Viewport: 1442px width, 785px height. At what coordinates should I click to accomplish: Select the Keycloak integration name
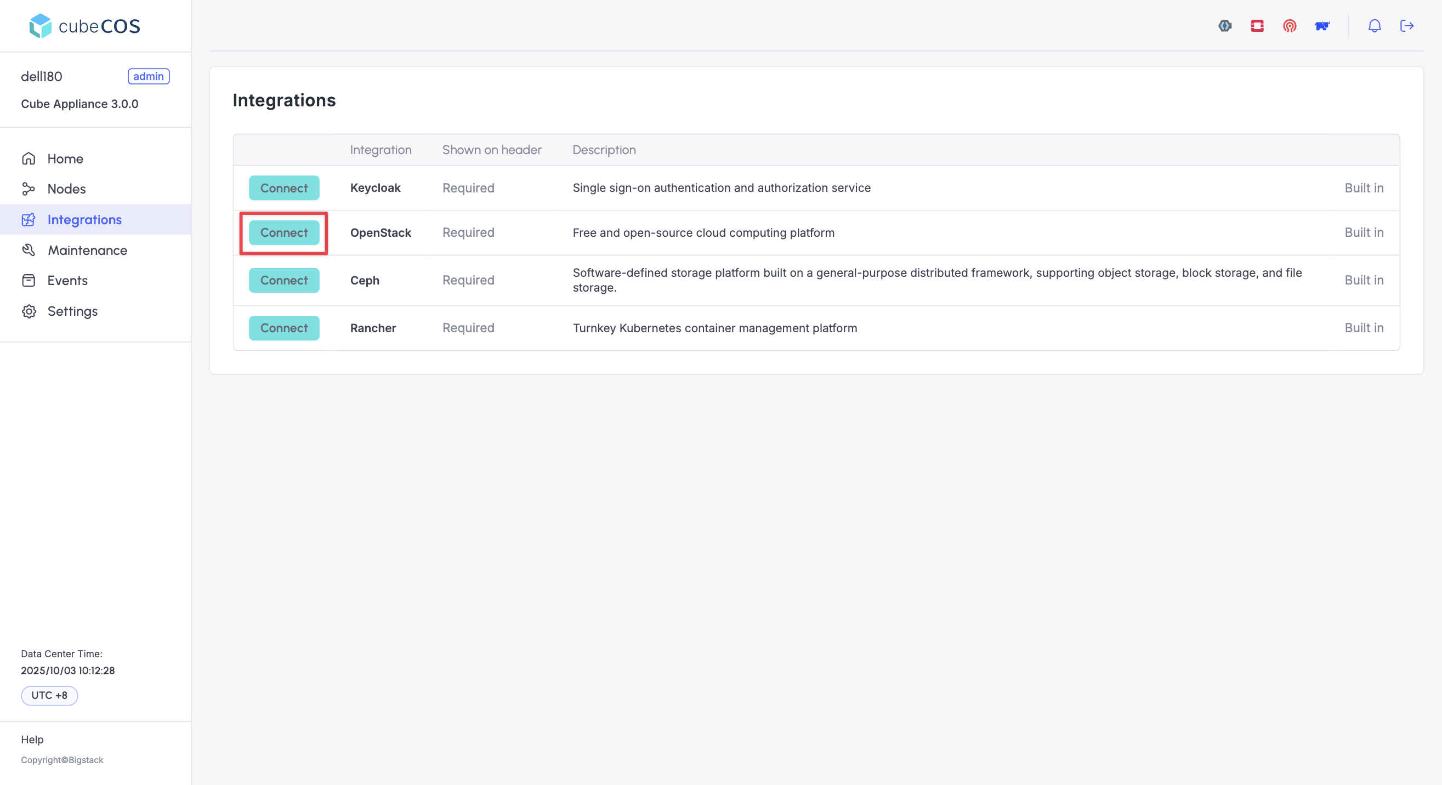376,188
